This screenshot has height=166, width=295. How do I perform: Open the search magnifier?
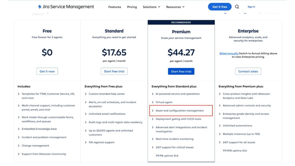237,7
